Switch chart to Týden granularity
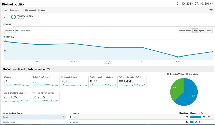Screen dimensions: 215x125 pos(202,31)
